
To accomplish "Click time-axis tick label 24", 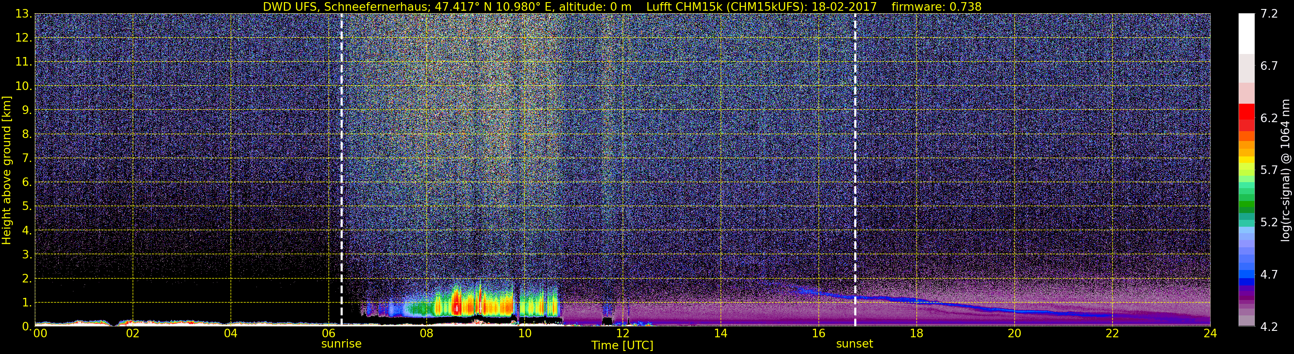I will click(x=1210, y=334).
